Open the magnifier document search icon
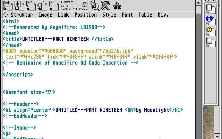This screenshot has height=139, width=222. 94,6
